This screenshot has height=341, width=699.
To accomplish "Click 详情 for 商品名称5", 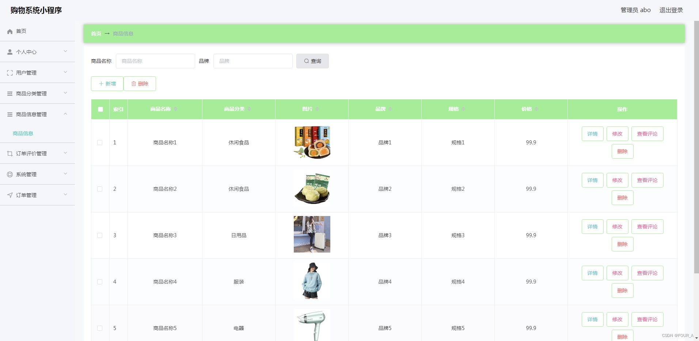I will click(592, 319).
